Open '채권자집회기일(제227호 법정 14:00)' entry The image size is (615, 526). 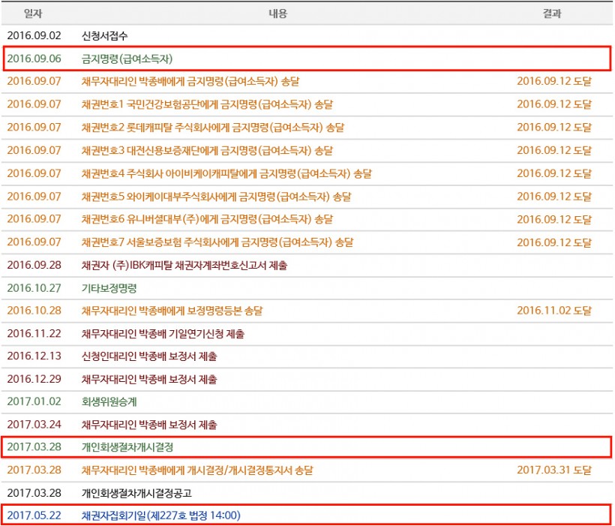160,516
